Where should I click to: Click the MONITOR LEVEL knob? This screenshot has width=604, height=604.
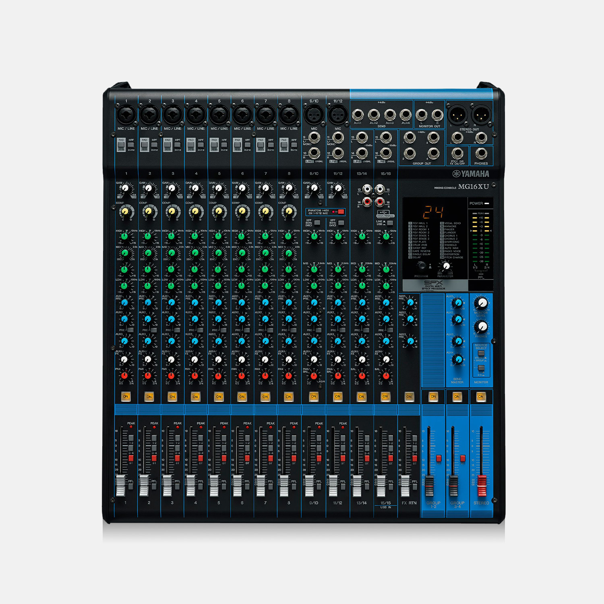(481, 303)
